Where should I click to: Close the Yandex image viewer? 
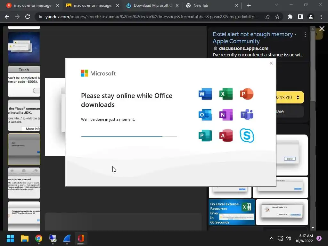tap(322, 29)
